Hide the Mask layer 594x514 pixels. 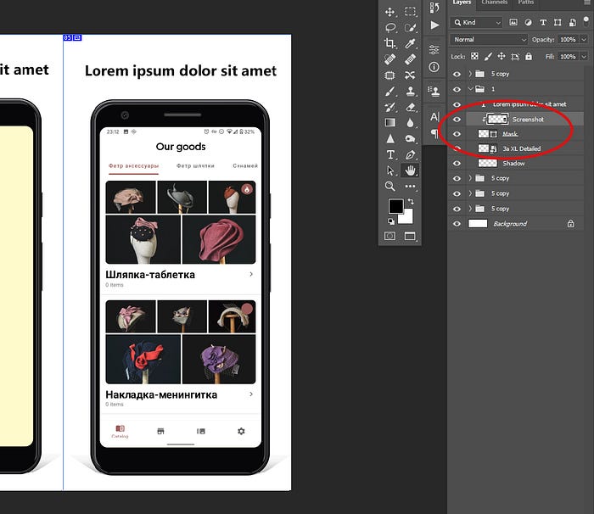(457, 134)
